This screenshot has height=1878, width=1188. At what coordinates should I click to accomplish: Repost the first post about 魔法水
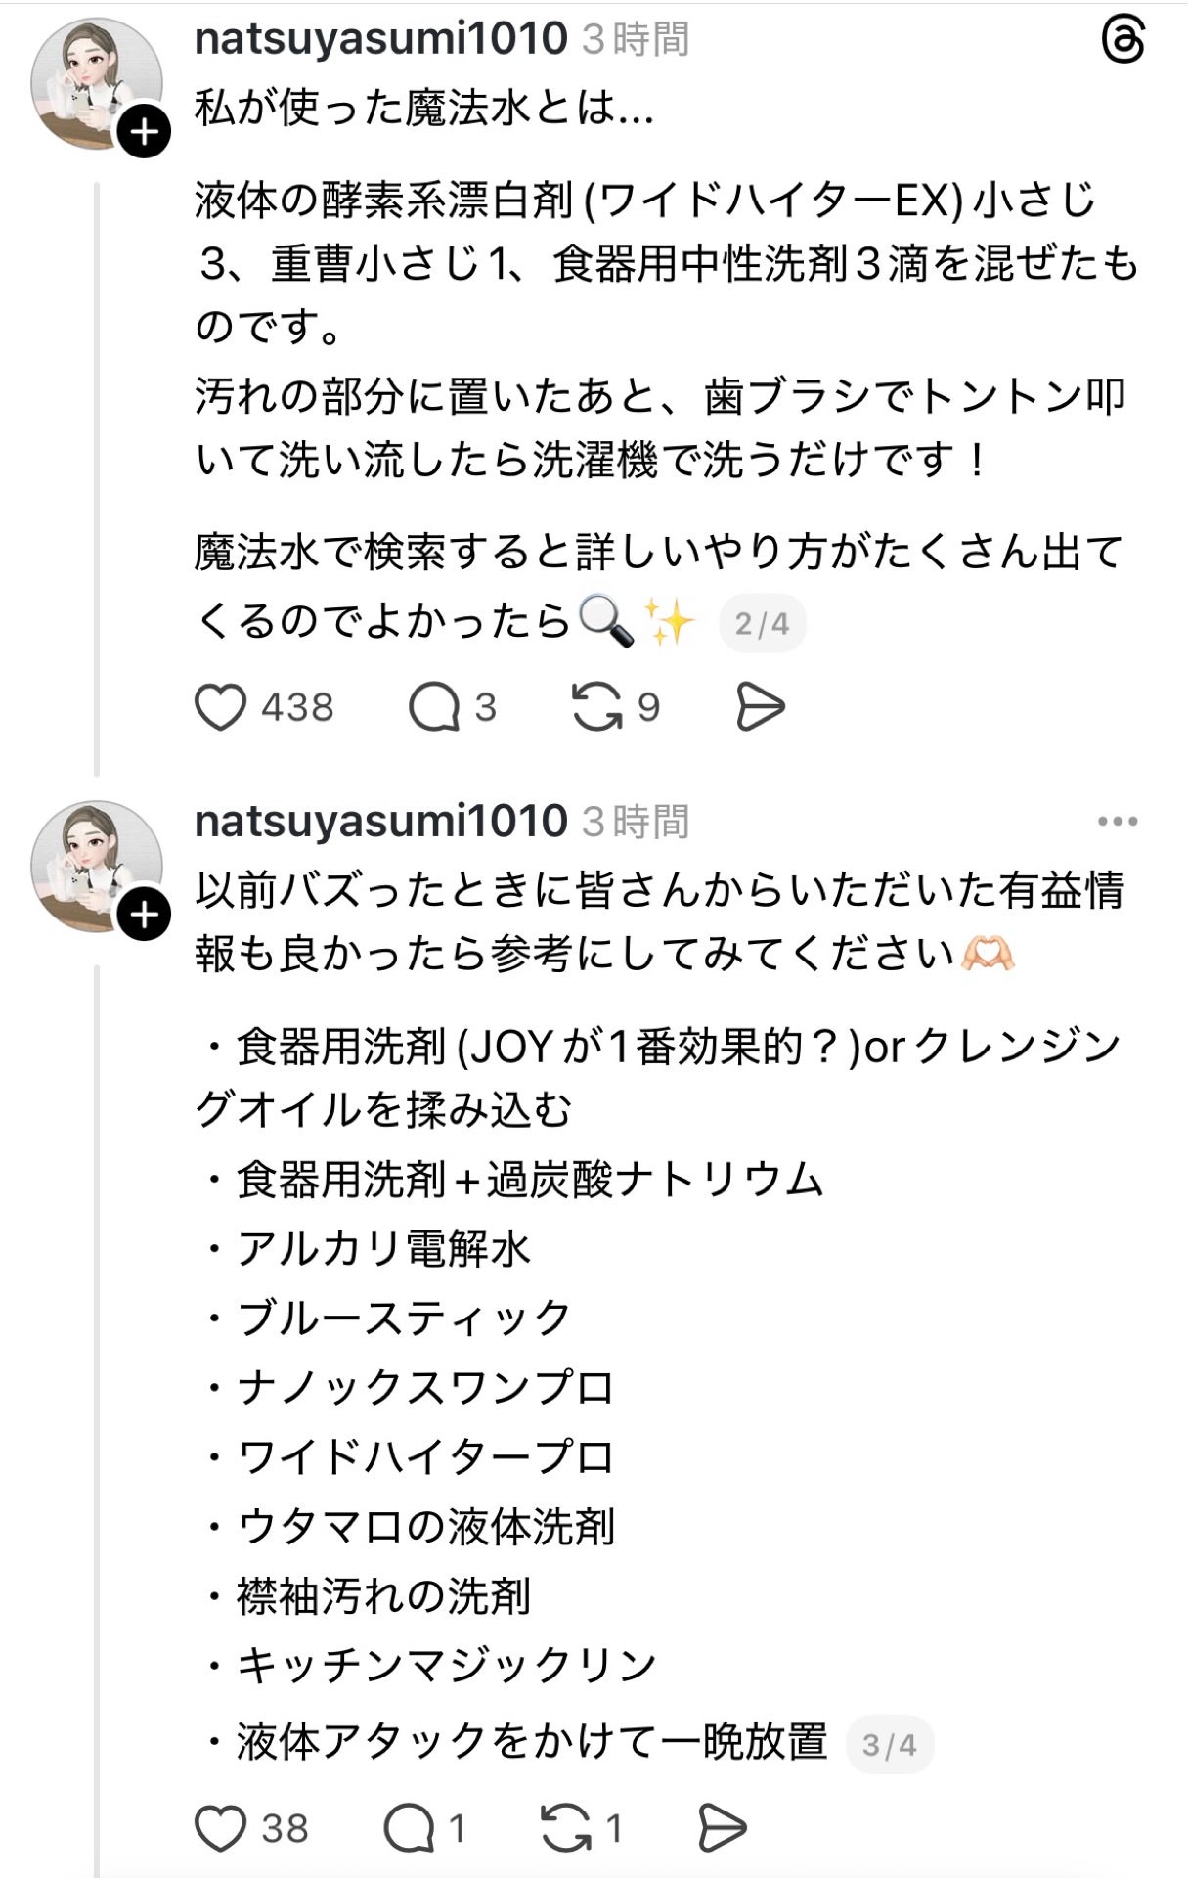597,707
